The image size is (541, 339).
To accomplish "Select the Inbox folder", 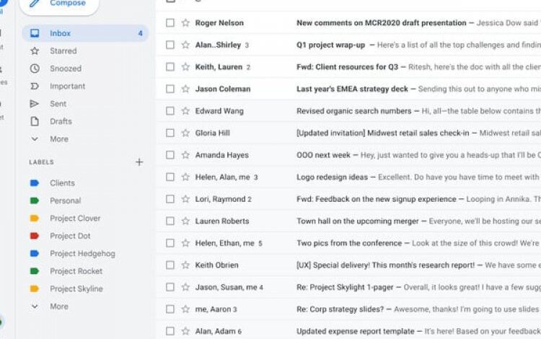I will point(60,33).
